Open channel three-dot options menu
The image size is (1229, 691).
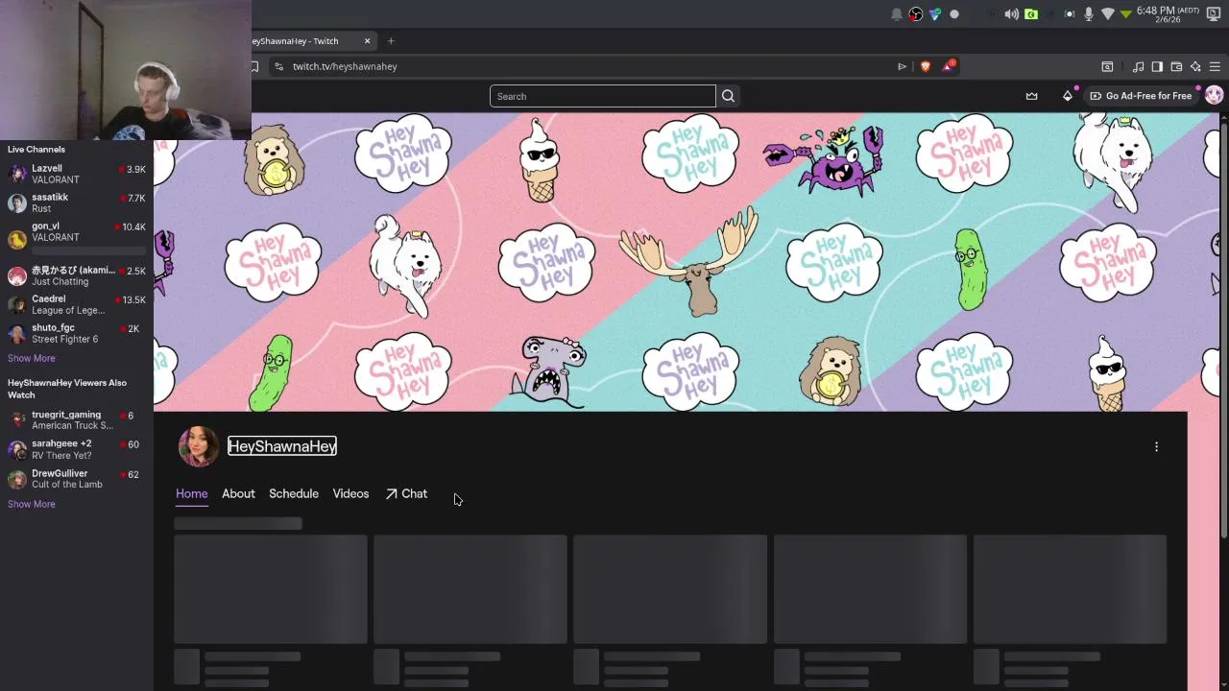pyautogui.click(x=1156, y=446)
